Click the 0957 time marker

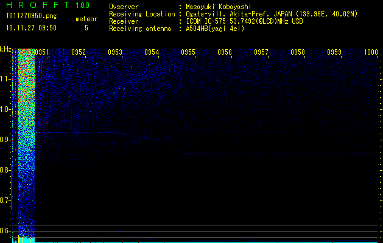coord(261,52)
